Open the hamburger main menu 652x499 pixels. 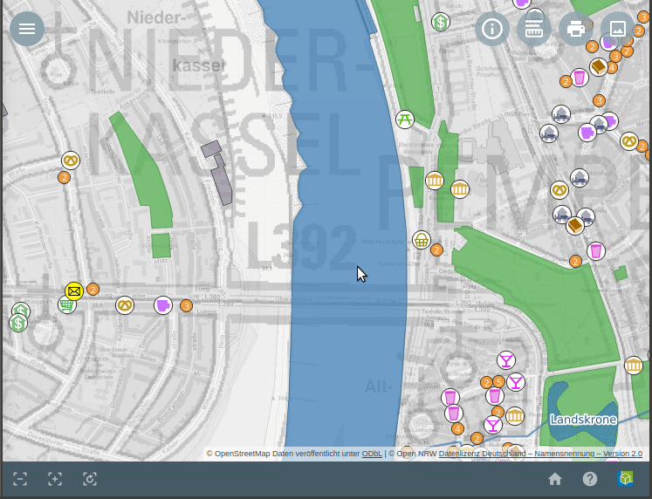pos(27,29)
